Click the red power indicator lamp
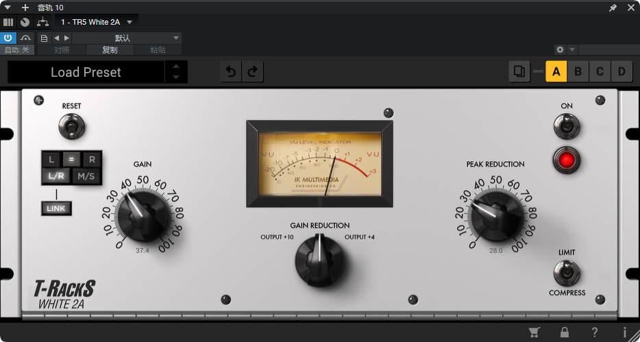Image resolution: width=640 pixels, height=342 pixels. click(x=567, y=160)
